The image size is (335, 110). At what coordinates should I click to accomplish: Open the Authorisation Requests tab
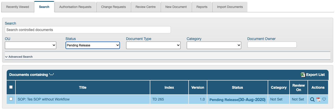point(75,7)
